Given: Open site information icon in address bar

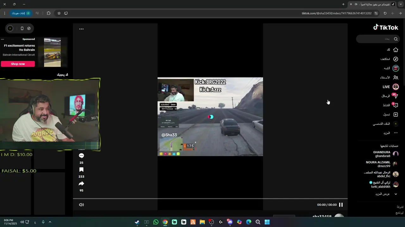Looking at the screenshot, I should coord(376,13).
